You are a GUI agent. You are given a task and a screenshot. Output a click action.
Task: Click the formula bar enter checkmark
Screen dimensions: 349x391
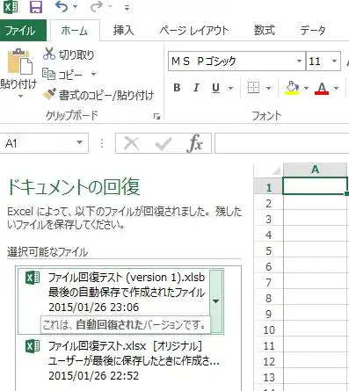[x=164, y=144]
